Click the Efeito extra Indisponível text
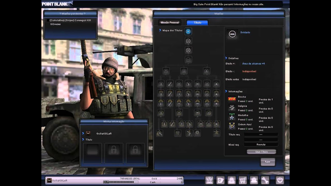 point(249,79)
